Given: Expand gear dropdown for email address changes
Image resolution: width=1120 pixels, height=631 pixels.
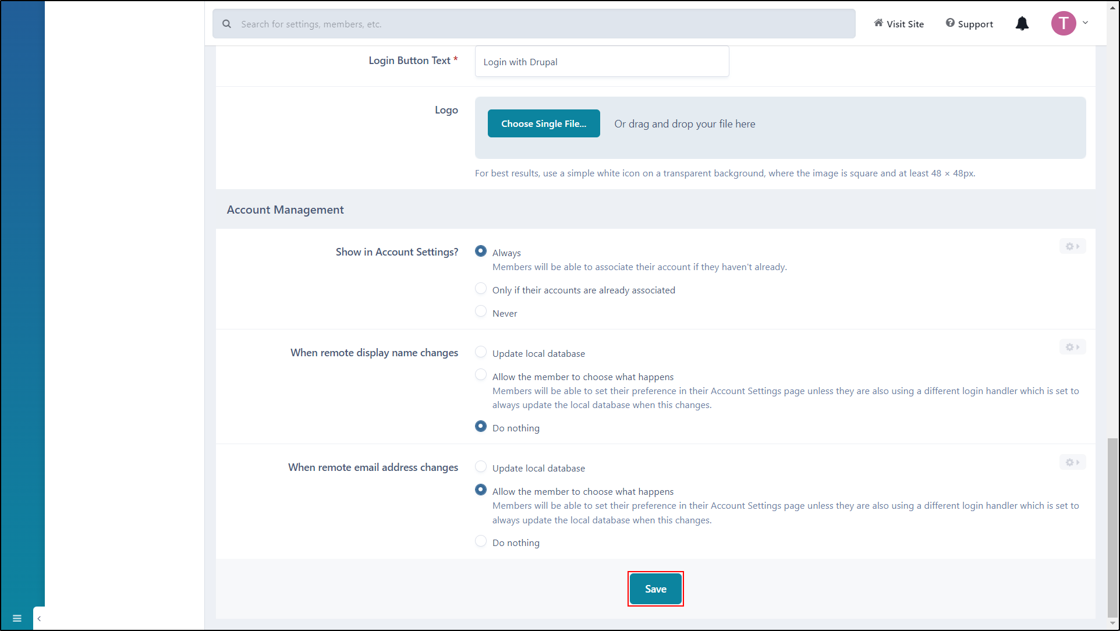Looking at the screenshot, I should [1072, 463].
